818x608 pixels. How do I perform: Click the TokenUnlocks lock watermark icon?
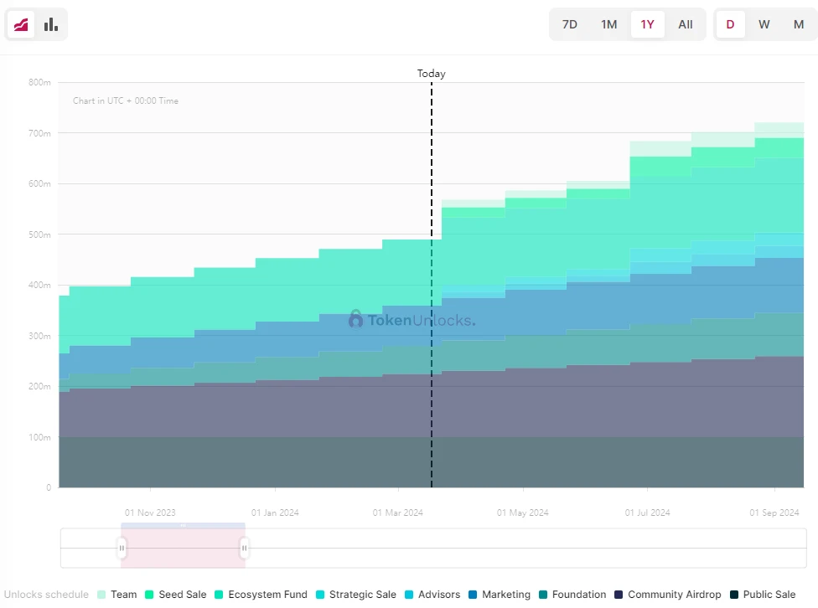(x=355, y=320)
